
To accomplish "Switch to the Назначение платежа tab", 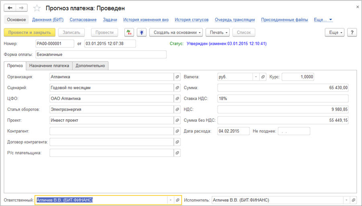I will click(49, 66).
